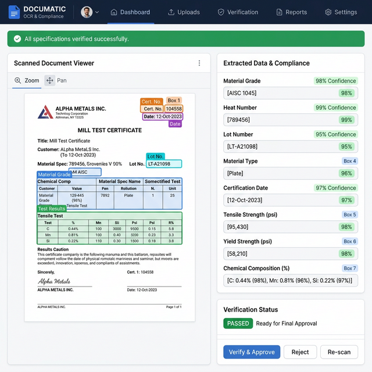372x372 pixels.
Task: Select the cyan Lot No. annotation tag
Action: pyautogui.click(x=155, y=156)
